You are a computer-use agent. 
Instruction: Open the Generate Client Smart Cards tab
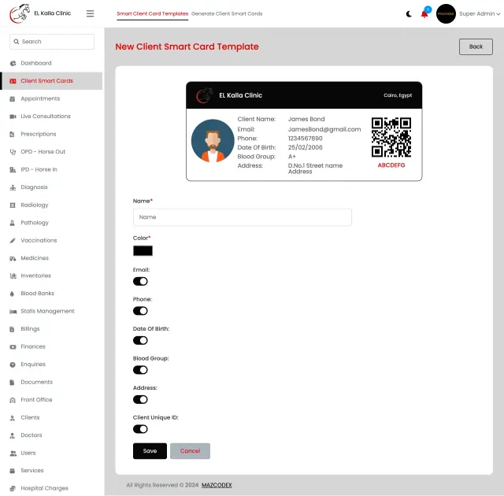[227, 14]
